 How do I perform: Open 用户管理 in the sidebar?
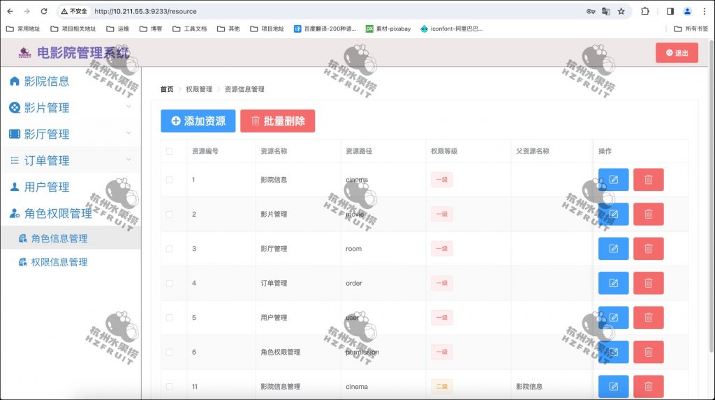71,187
